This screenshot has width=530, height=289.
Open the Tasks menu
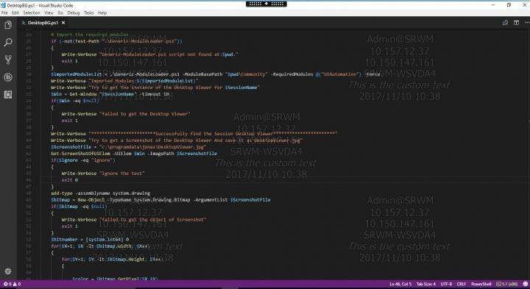tap(88, 13)
